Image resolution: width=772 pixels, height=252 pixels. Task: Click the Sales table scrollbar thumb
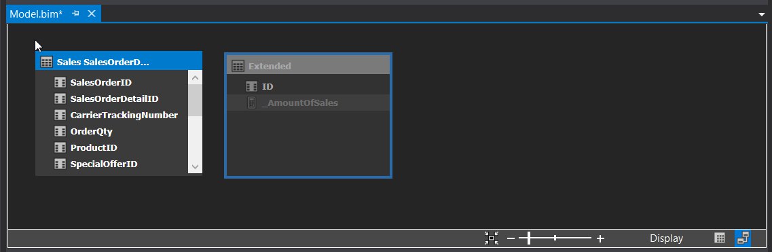(195, 101)
